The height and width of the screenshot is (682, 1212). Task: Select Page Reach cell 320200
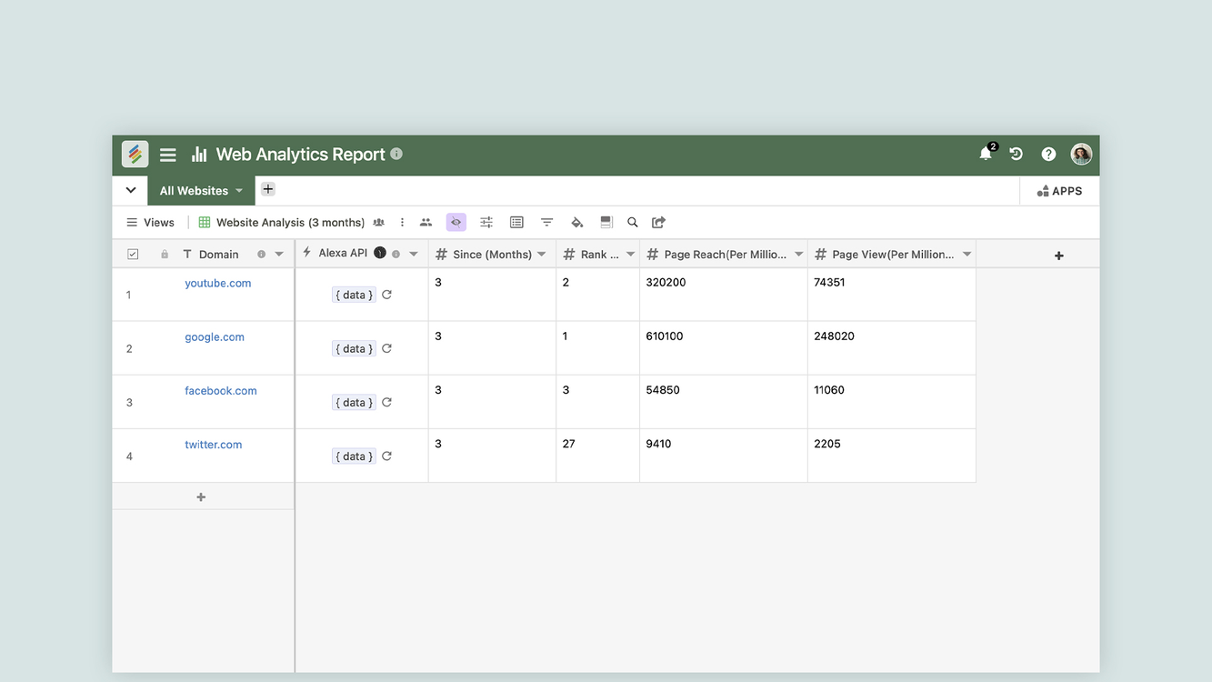coord(724,295)
